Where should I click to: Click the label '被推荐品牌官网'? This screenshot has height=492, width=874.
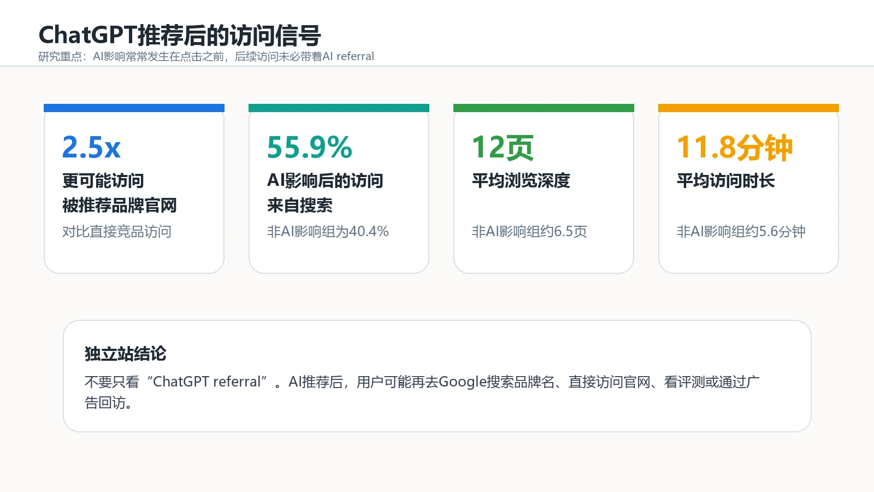(120, 206)
